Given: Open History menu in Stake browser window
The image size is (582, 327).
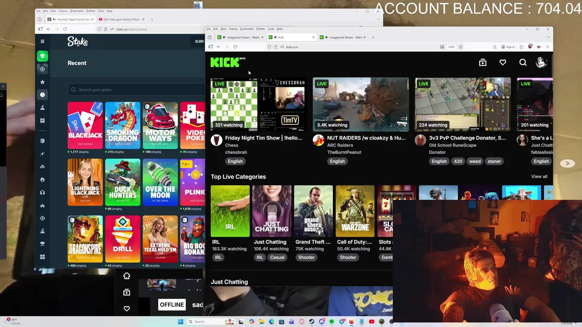Looking at the screenshot, I should click(63, 11).
